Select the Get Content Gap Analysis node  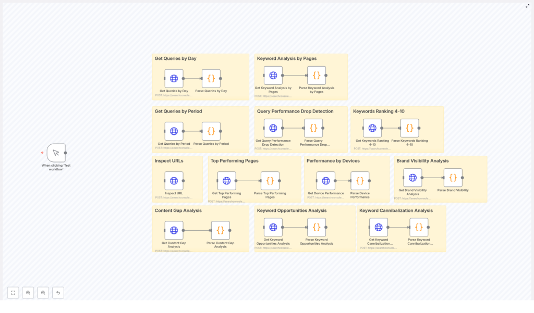click(174, 230)
